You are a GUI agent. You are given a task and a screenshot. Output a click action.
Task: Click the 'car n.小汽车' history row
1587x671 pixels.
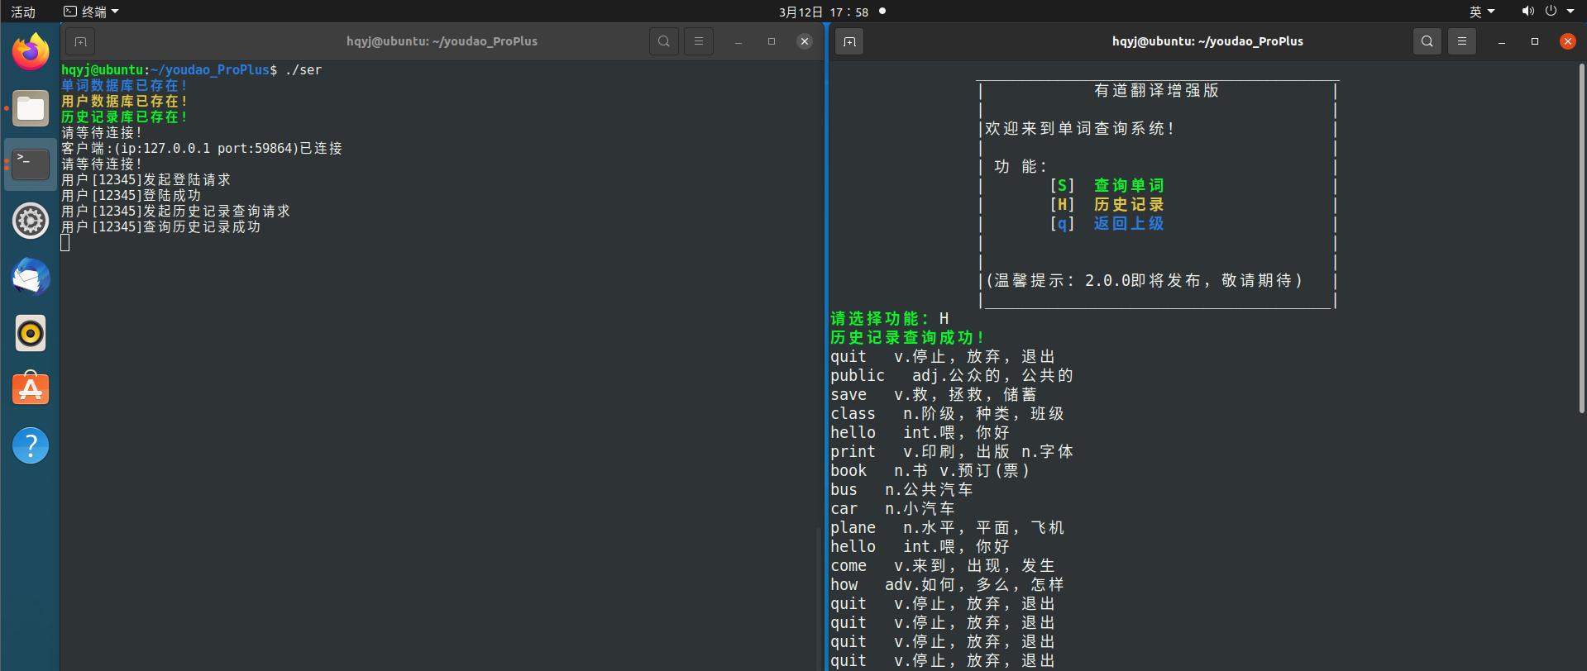[x=893, y=508]
